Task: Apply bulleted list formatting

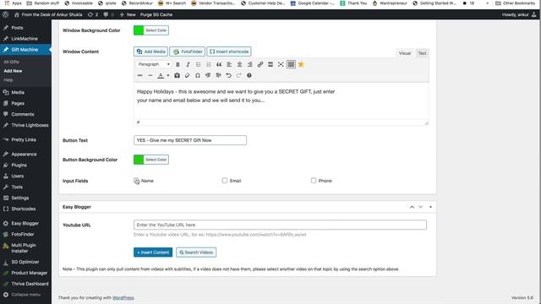Action: 199,64
